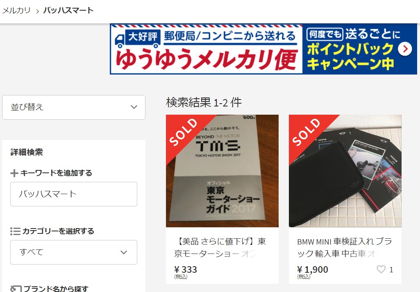Image resolution: width=420 pixels, height=292 pixels.
Task: Expand the すべて category dropdown
Action: (x=74, y=252)
